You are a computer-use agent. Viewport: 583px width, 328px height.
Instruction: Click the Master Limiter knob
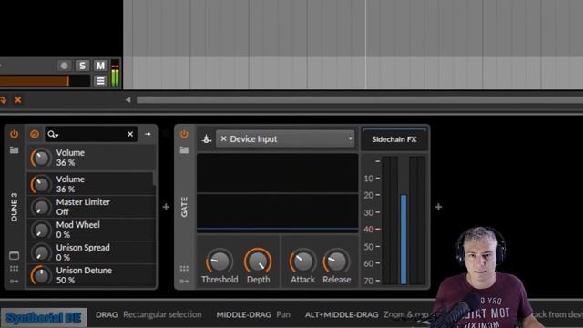pos(40,207)
